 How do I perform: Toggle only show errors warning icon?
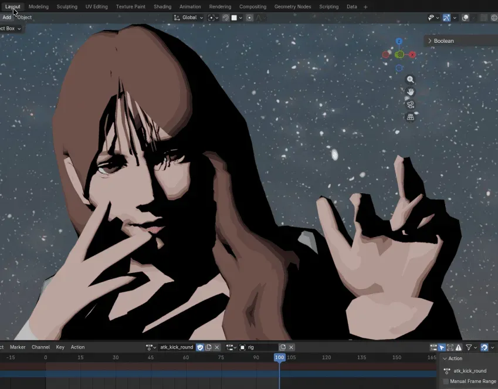(x=459, y=347)
